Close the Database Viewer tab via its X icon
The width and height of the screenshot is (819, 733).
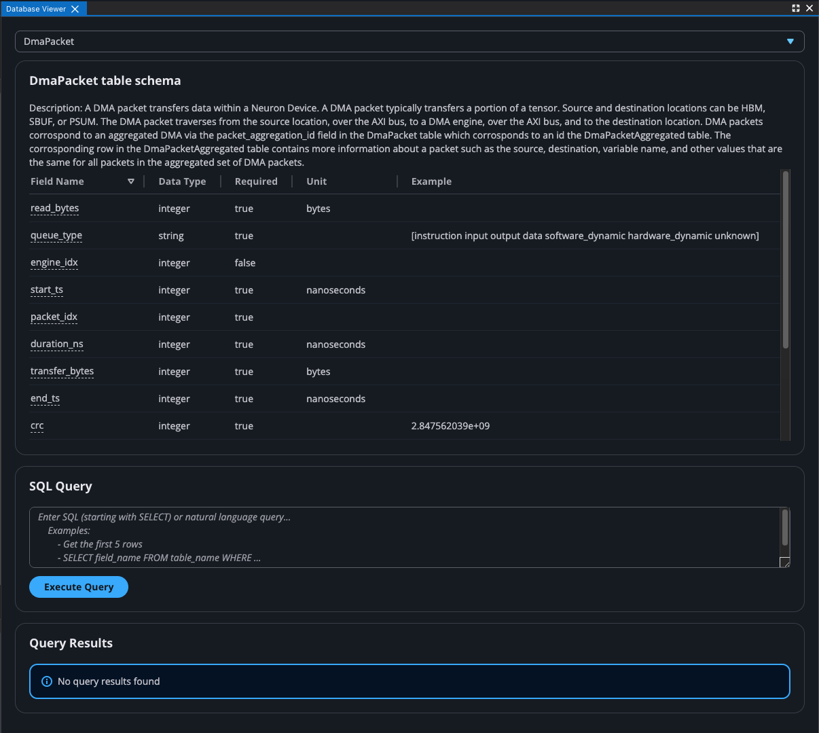(75, 9)
